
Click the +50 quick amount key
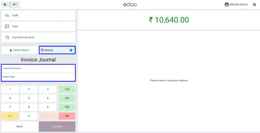point(67,107)
